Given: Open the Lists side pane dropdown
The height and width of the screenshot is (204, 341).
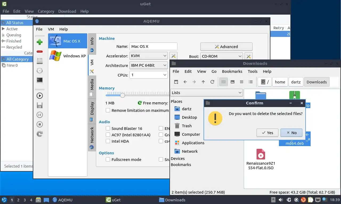Looking at the screenshot, I should pos(206,93).
